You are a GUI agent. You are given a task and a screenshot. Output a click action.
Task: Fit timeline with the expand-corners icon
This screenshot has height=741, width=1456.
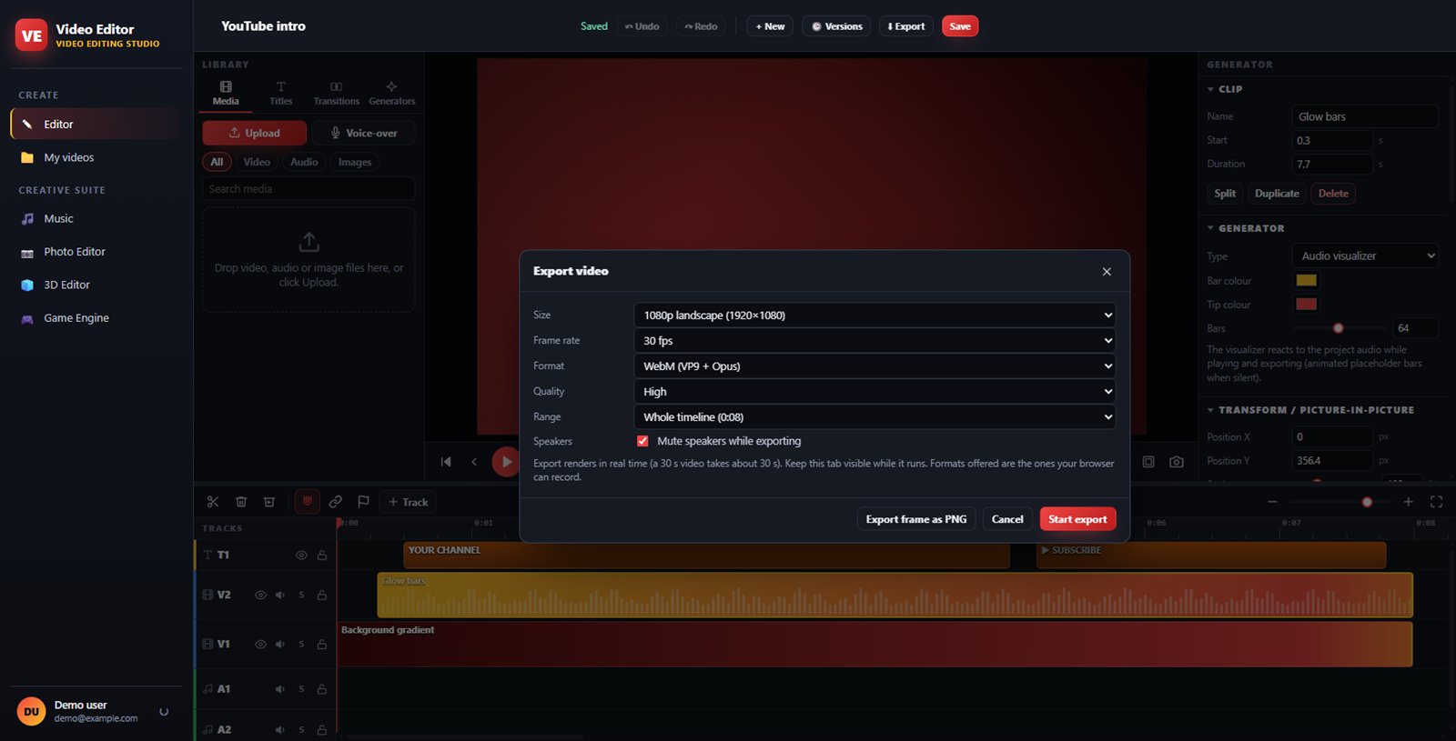(1436, 502)
